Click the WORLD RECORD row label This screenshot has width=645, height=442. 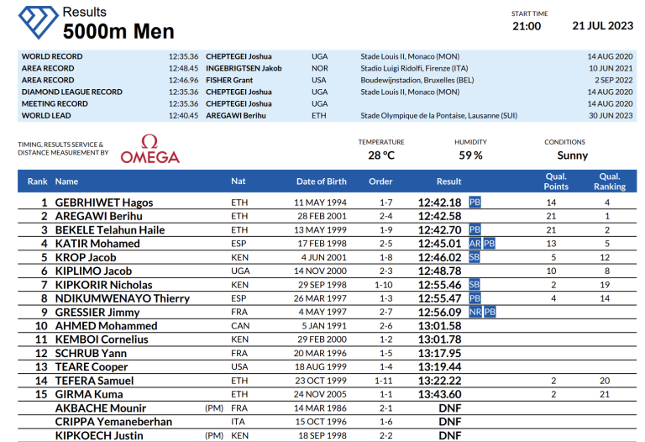point(52,56)
